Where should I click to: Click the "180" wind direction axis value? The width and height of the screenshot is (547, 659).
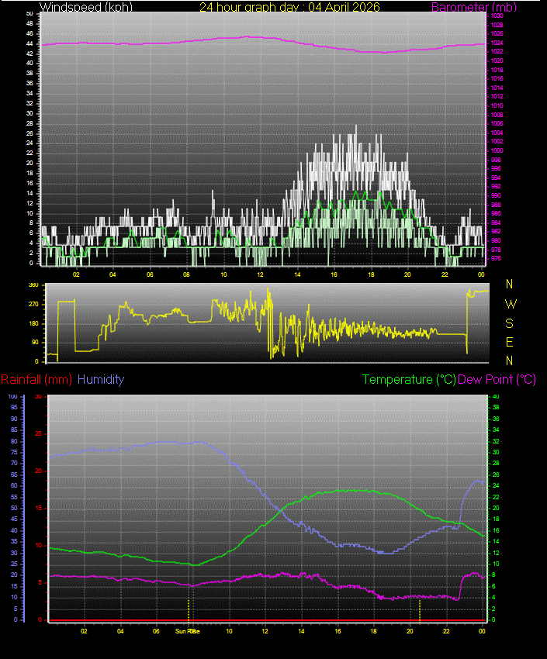33,323
